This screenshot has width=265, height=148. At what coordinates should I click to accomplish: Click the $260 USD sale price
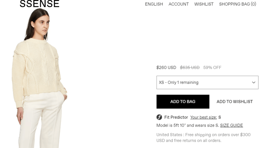pyautogui.click(x=166, y=68)
